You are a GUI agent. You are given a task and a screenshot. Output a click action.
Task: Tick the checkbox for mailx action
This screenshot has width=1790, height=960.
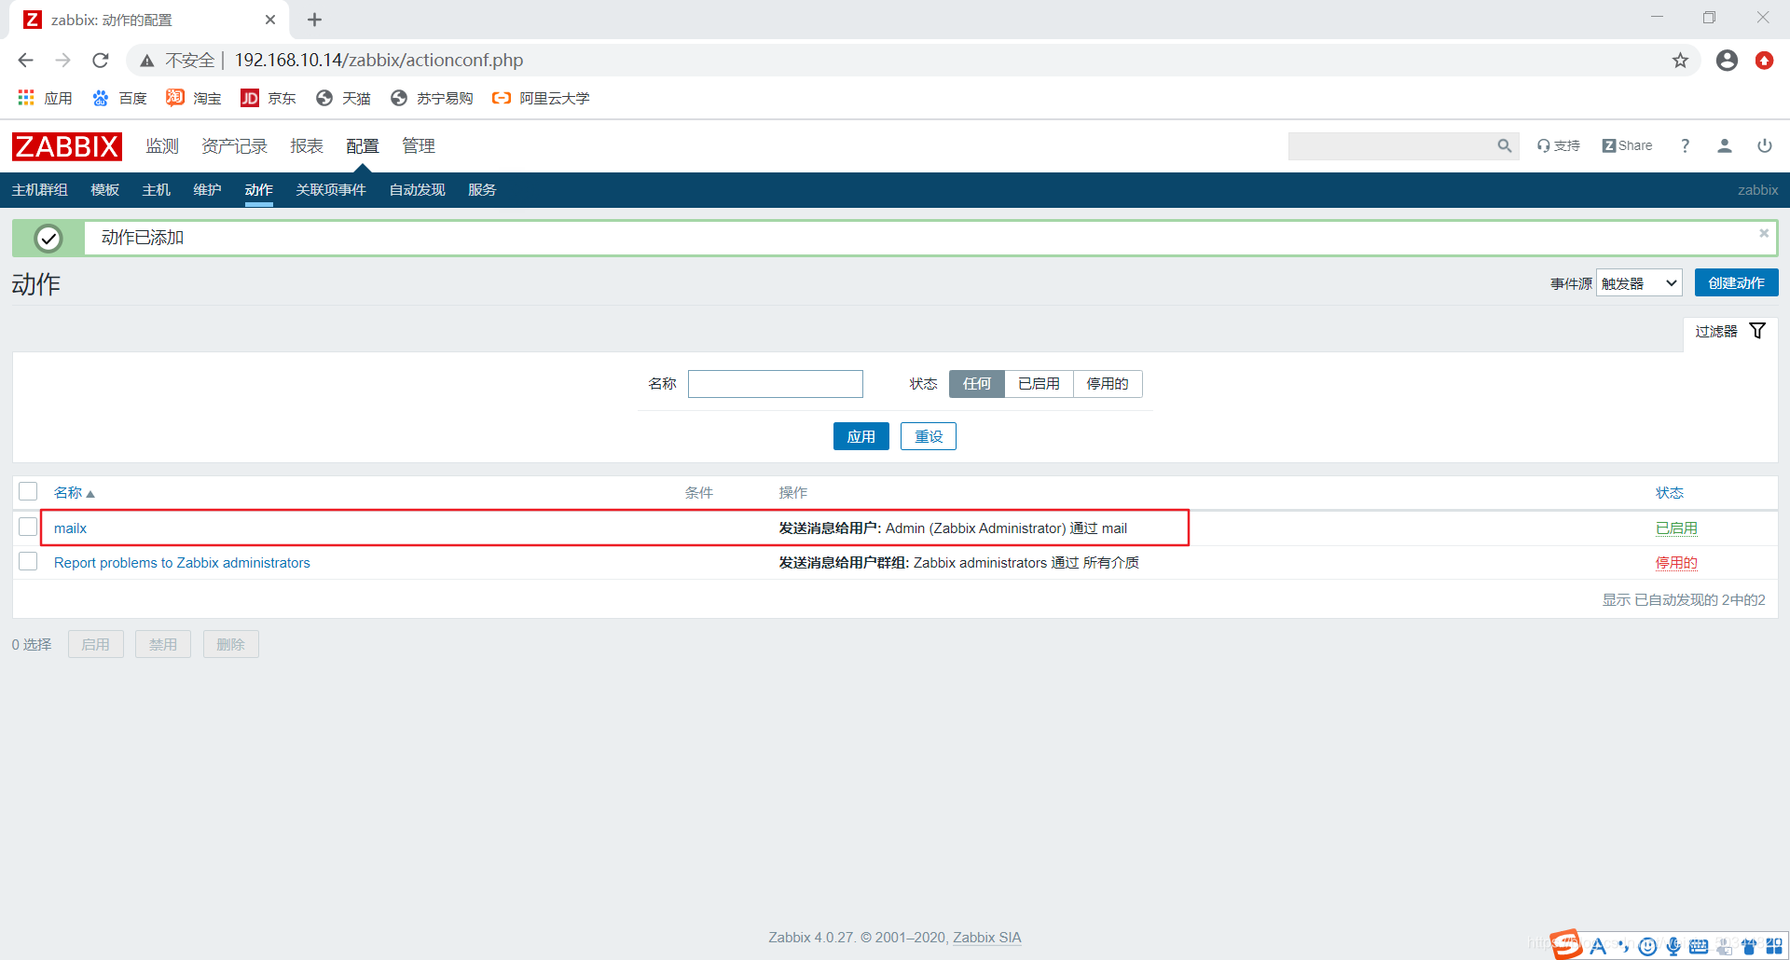click(x=28, y=527)
